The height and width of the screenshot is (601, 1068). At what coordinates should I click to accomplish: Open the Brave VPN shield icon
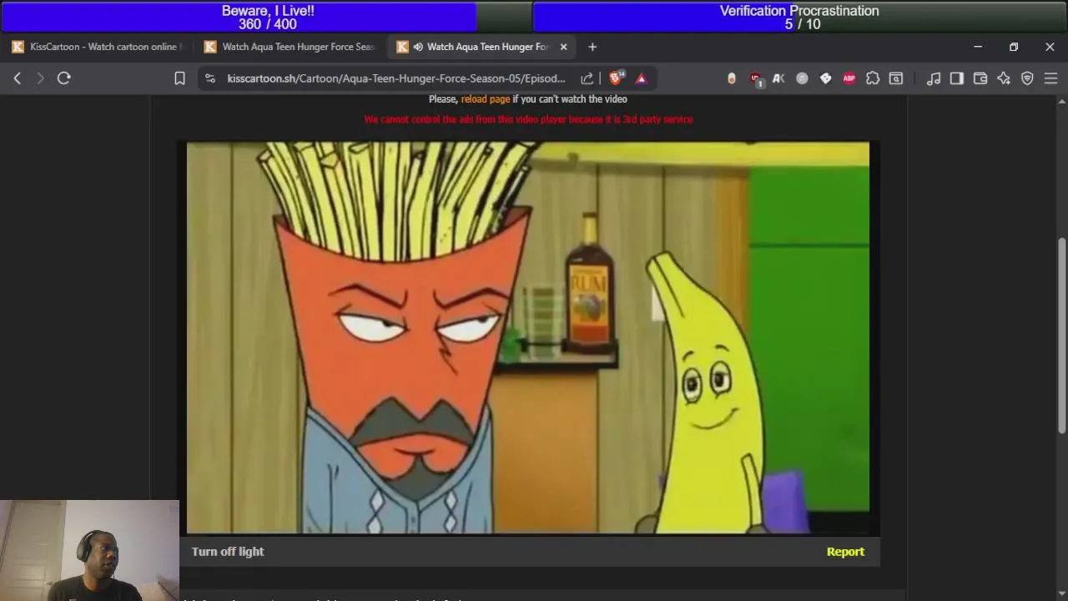[1027, 78]
